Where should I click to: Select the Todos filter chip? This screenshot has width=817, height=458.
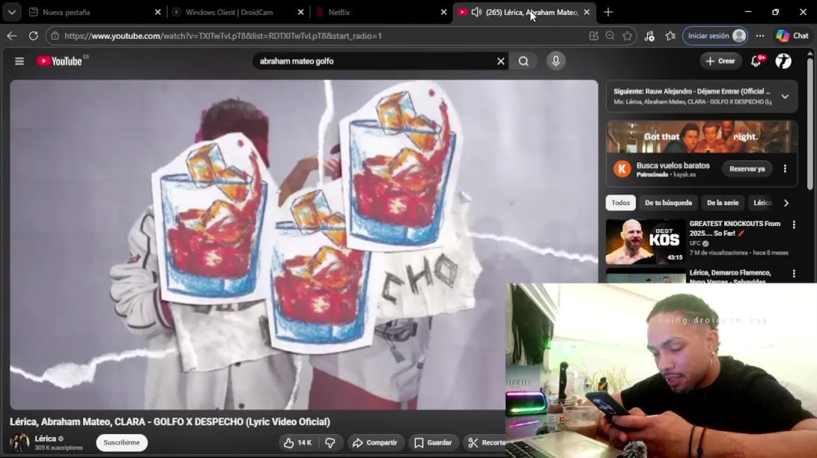(620, 203)
